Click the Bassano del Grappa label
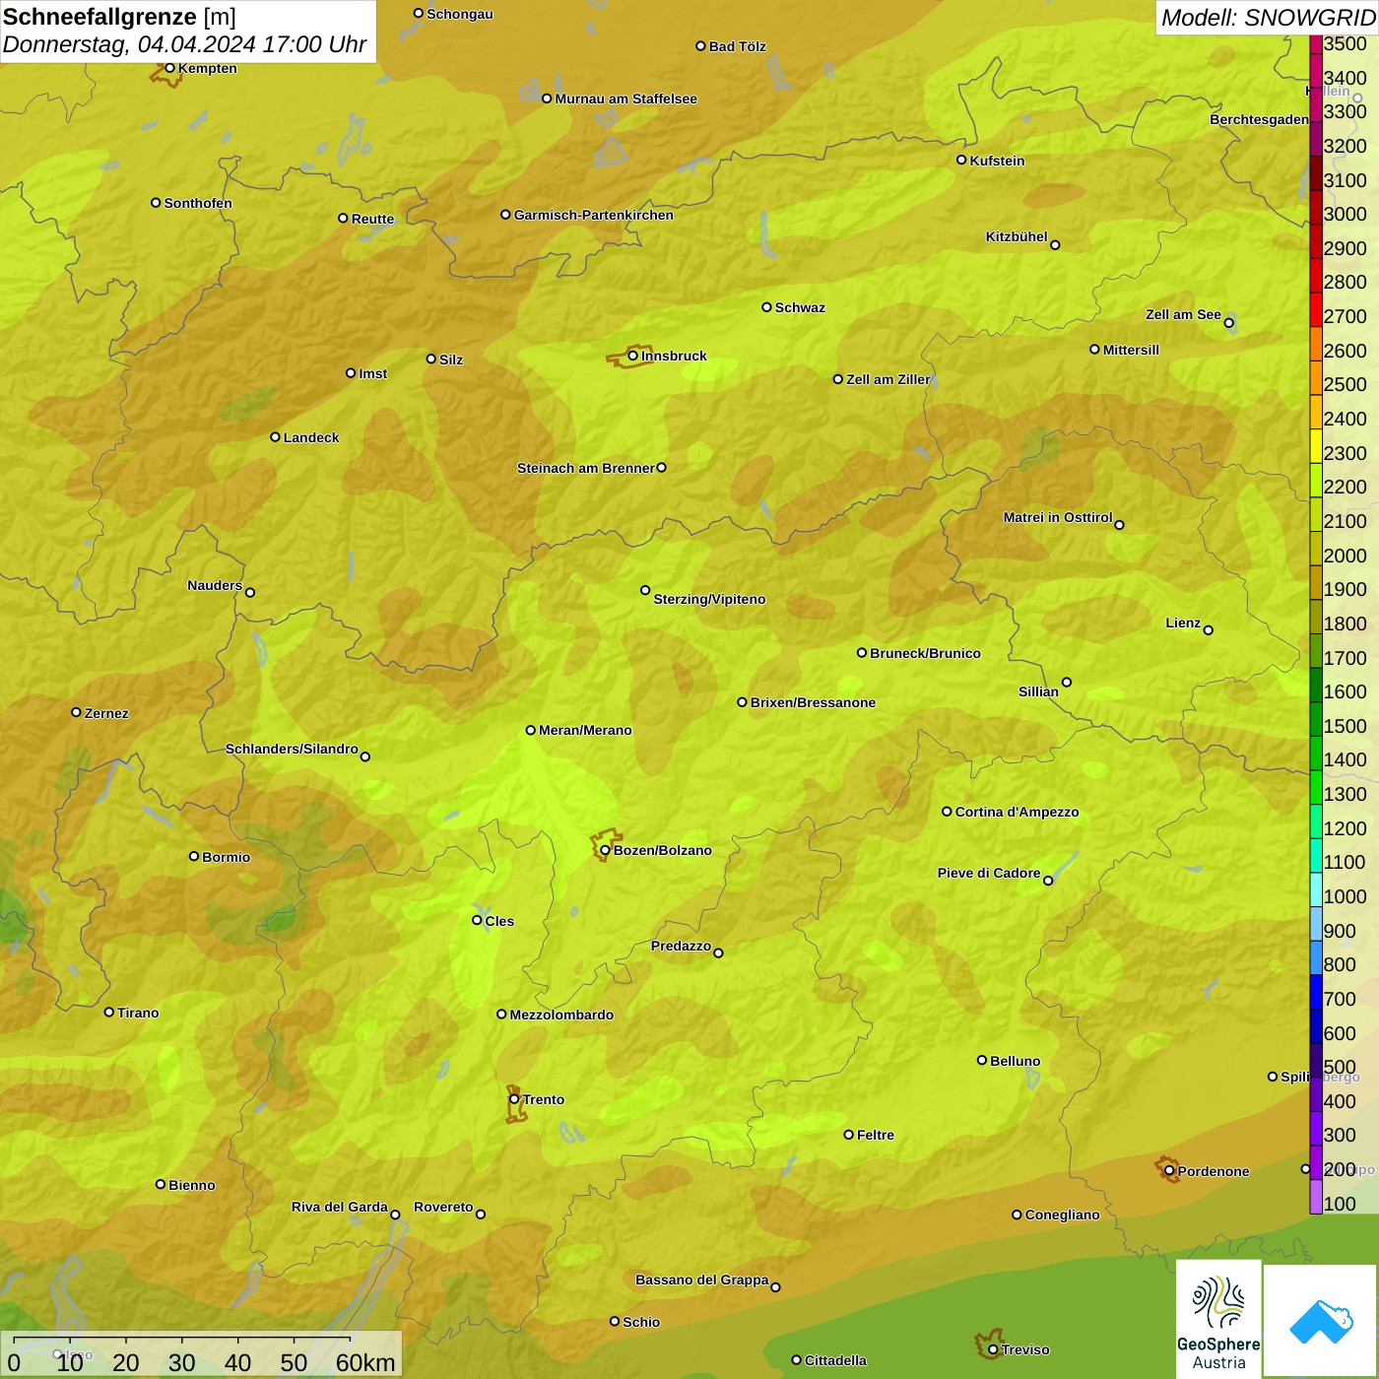 (702, 1280)
